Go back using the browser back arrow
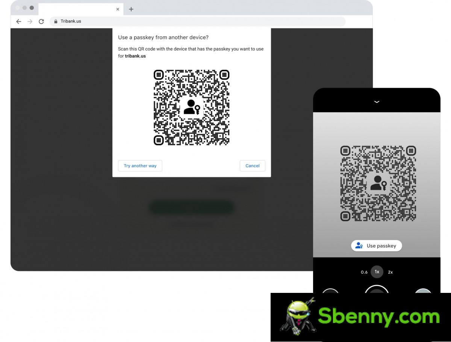The width and height of the screenshot is (451, 342). click(19, 21)
